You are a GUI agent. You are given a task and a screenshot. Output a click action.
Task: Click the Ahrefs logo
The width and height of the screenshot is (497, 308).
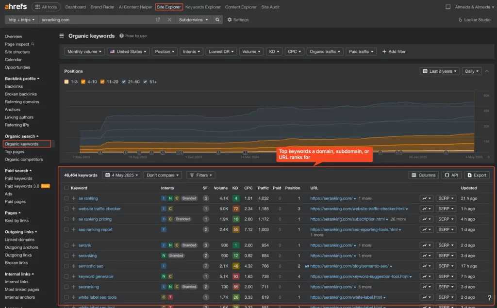pos(16,7)
